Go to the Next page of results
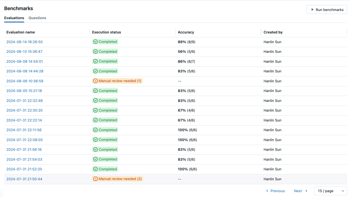Image resolution: width=350 pixels, height=197 pixels. click(298, 191)
